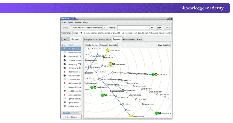Viewport: 233px width, 123px height.
Task: Click the filter icon next to 74.207.254.18
Action: [x=113, y=64]
